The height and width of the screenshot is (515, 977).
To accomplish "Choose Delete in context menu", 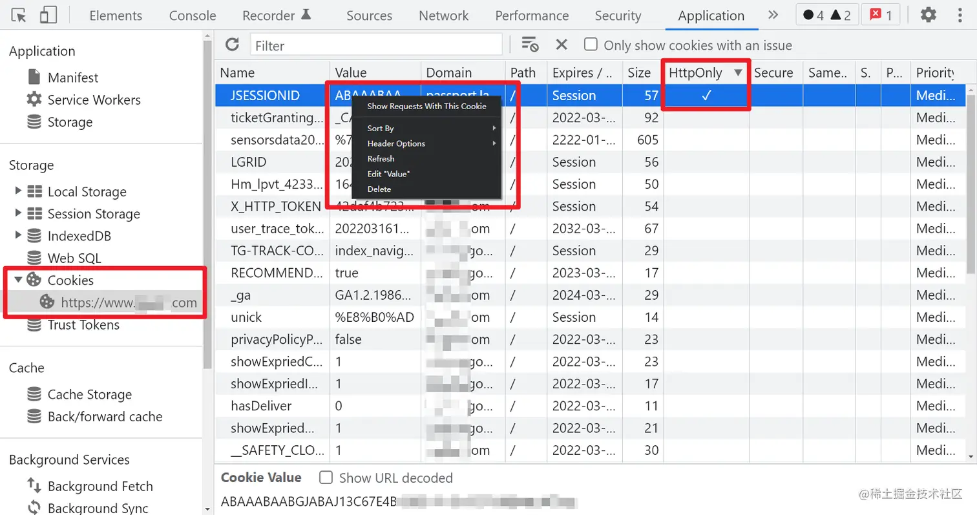I will coord(426,189).
